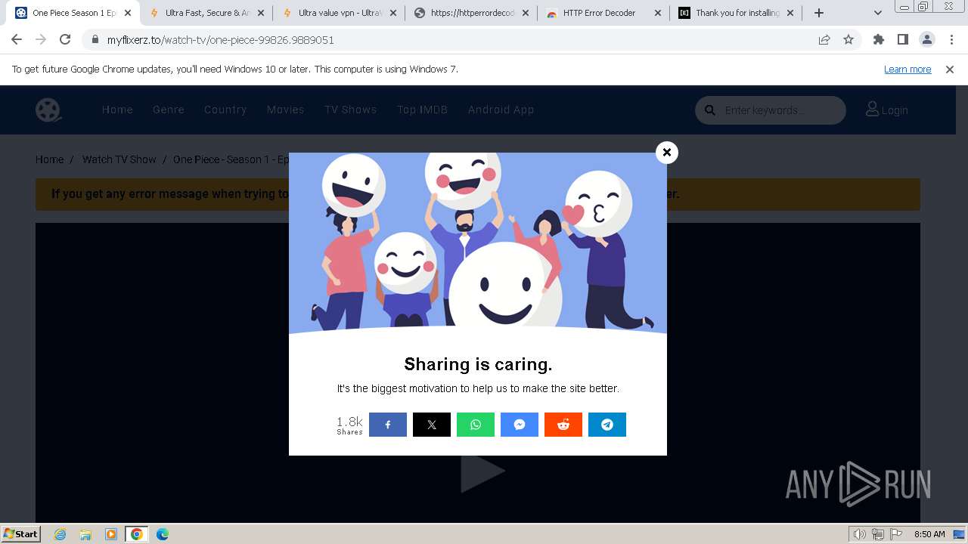Click the address bar URL

click(221, 40)
